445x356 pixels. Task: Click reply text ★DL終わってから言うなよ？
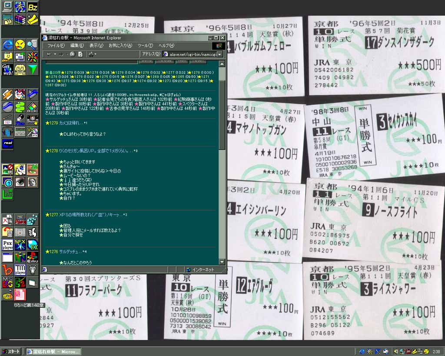click(x=82, y=134)
